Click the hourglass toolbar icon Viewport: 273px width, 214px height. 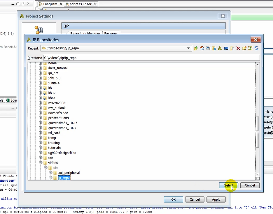(250, 48)
